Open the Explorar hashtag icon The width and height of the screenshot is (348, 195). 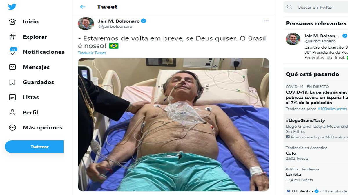12,37
